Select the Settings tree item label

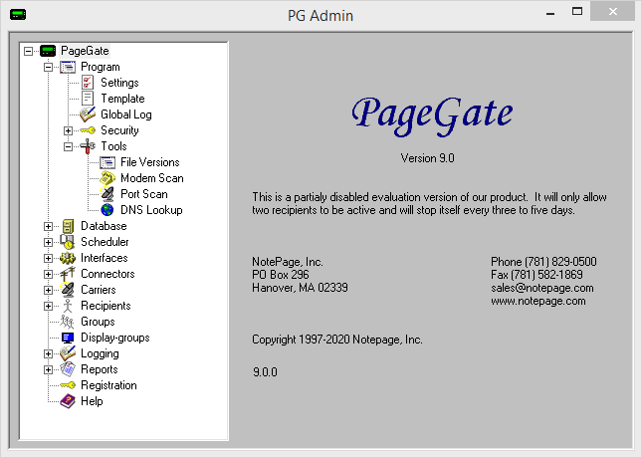pos(119,83)
